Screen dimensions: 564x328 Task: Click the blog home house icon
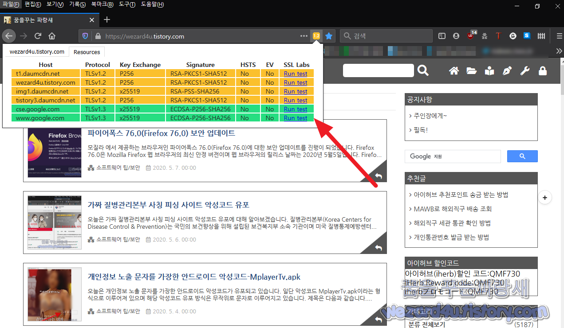454,70
